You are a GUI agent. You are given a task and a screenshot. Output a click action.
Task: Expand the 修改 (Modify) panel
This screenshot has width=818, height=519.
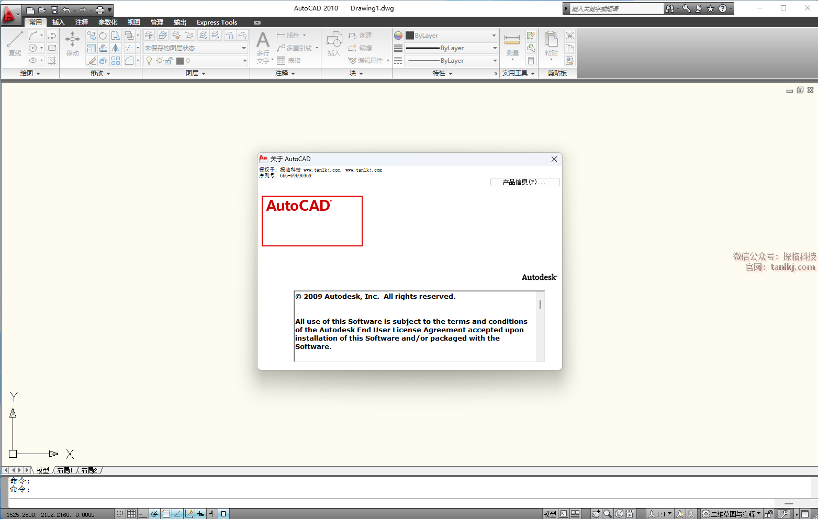point(100,73)
